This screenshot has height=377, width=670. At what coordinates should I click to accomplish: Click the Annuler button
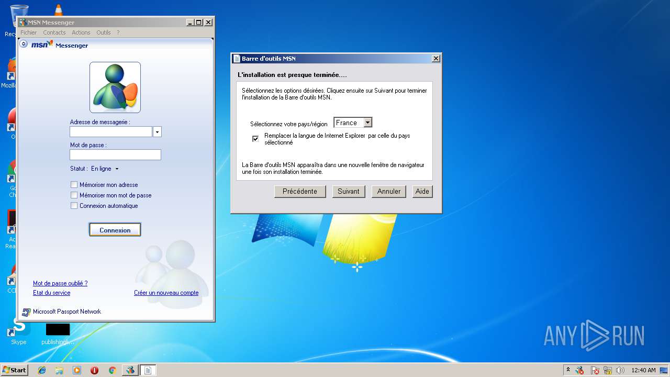389,192
